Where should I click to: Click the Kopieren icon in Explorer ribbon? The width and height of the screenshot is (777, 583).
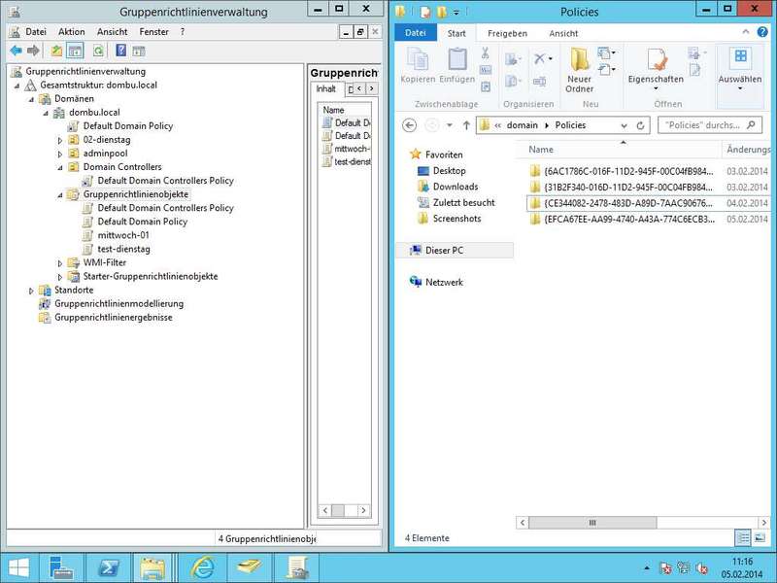click(418, 60)
